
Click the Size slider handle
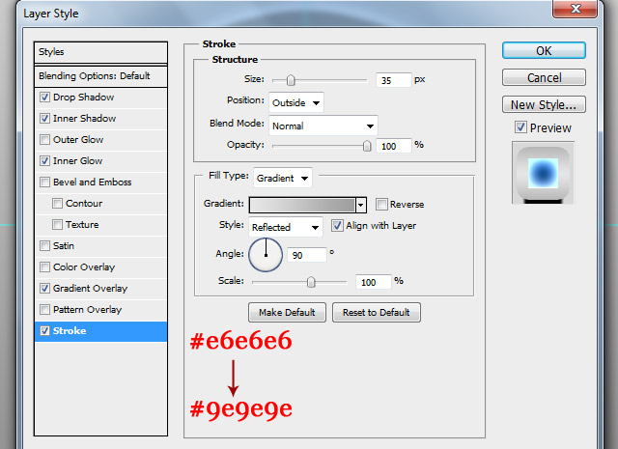point(291,80)
